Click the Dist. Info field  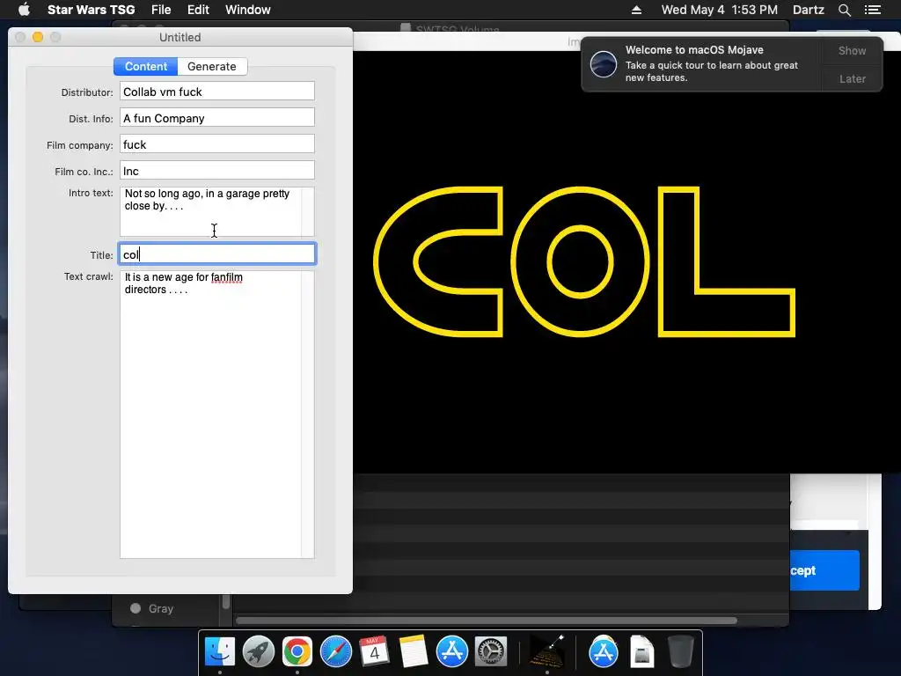point(217,118)
